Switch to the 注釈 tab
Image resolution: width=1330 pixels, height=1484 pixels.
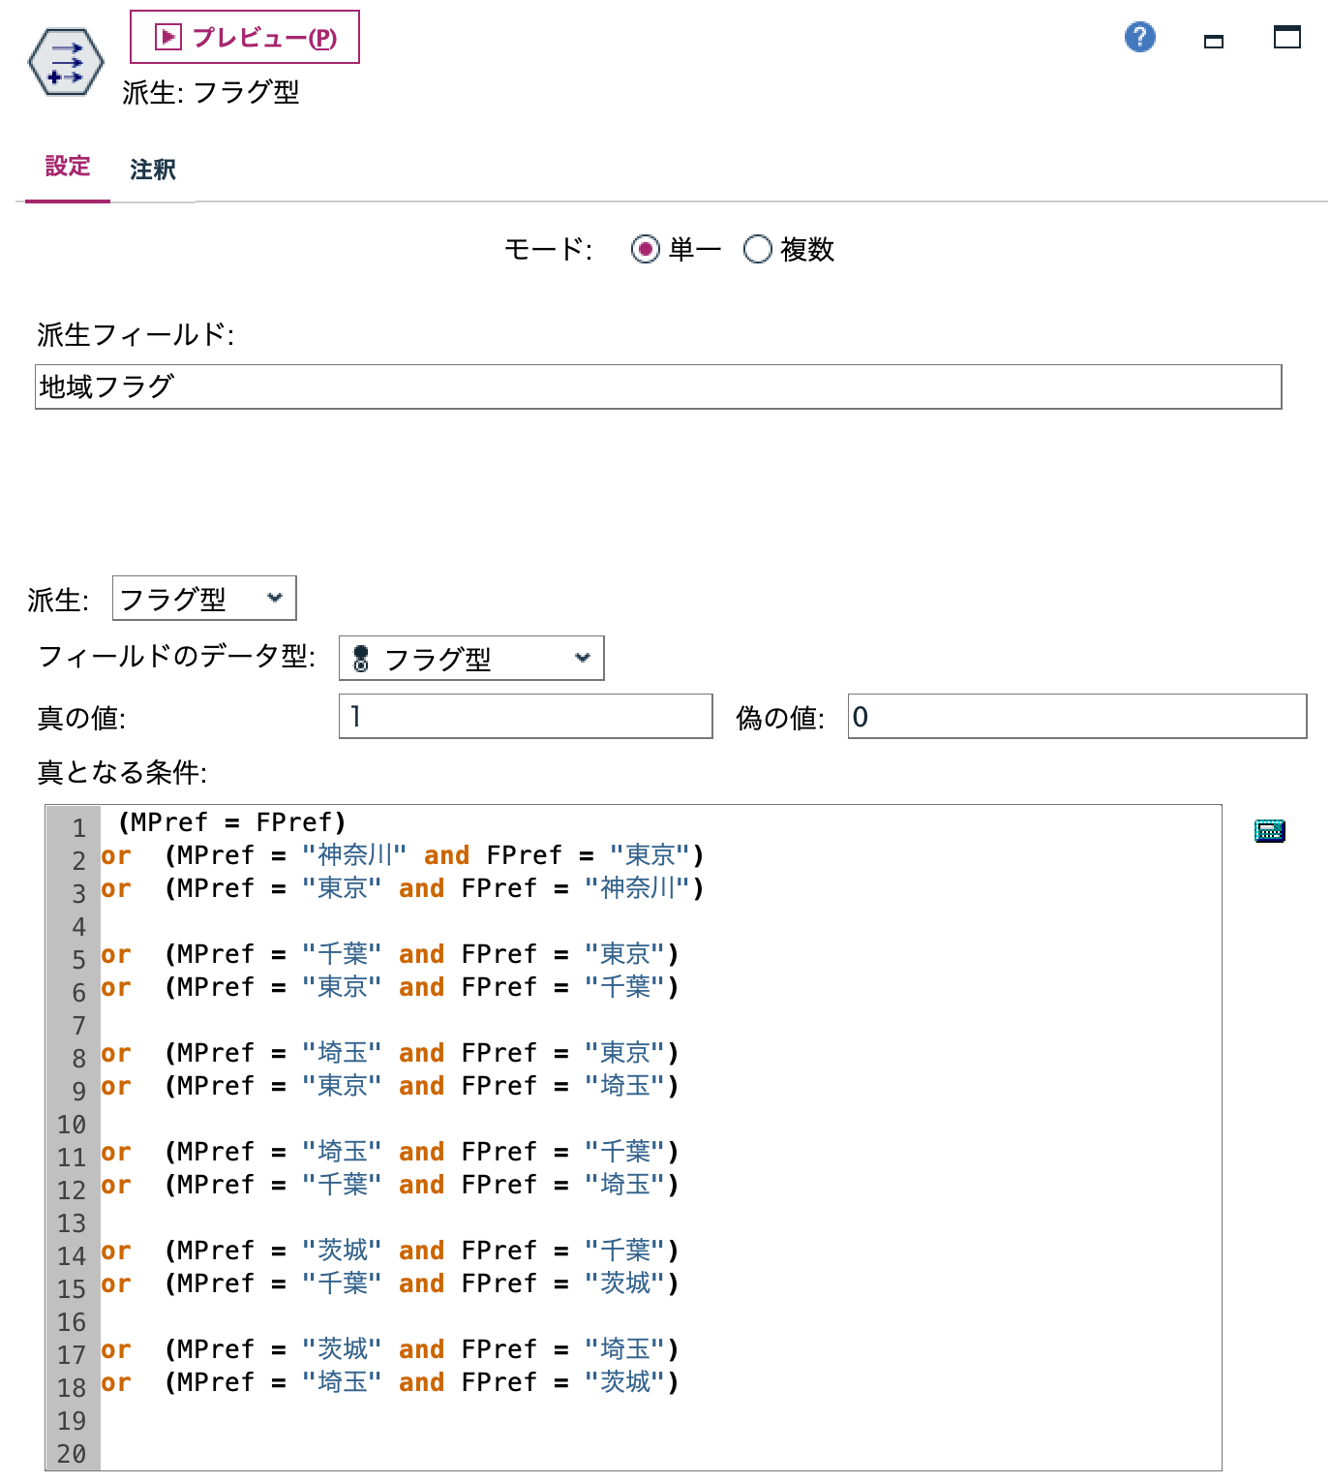point(153,169)
